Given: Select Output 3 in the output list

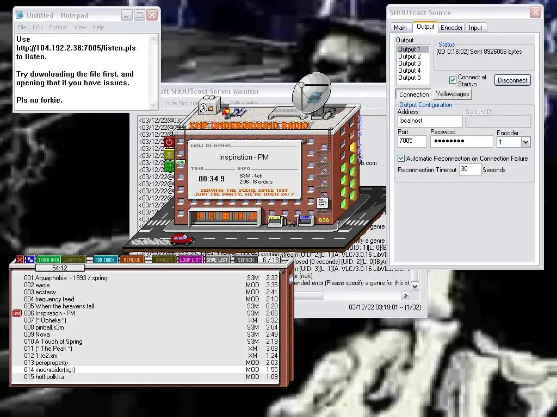Looking at the screenshot, I should [413, 64].
